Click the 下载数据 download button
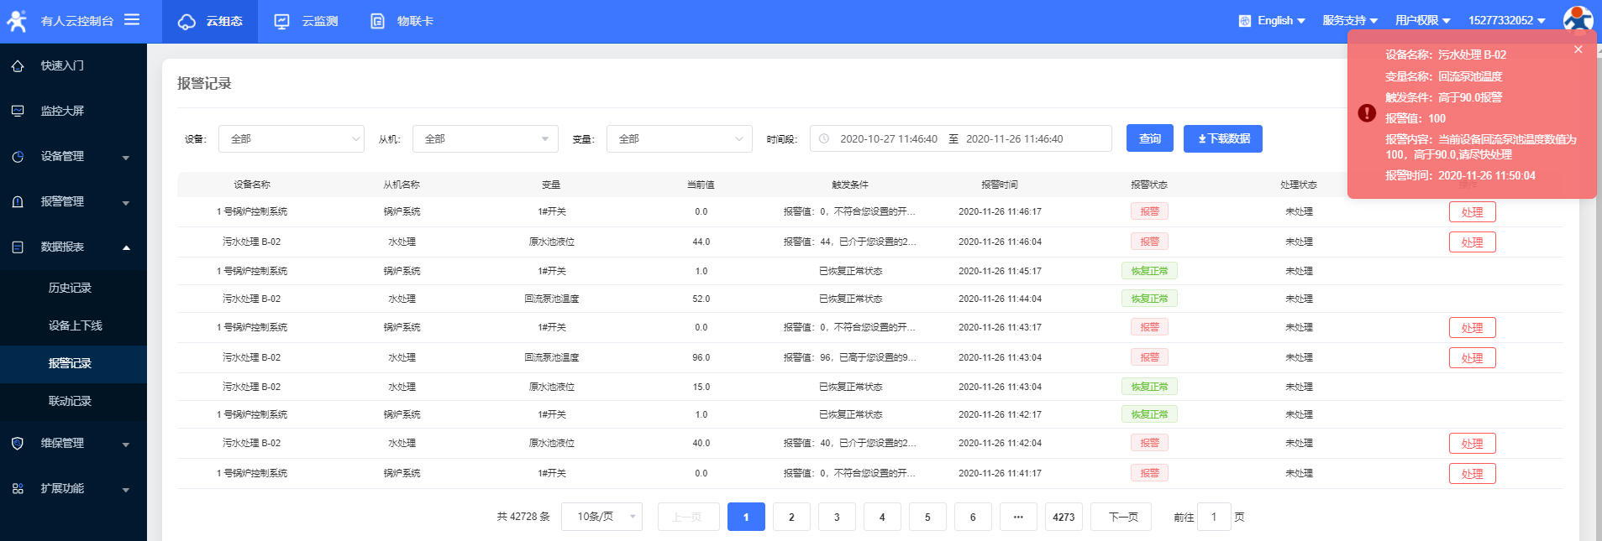The width and height of the screenshot is (1602, 541). tap(1223, 138)
